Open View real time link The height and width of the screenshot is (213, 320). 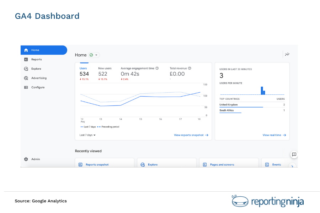coord(272,135)
